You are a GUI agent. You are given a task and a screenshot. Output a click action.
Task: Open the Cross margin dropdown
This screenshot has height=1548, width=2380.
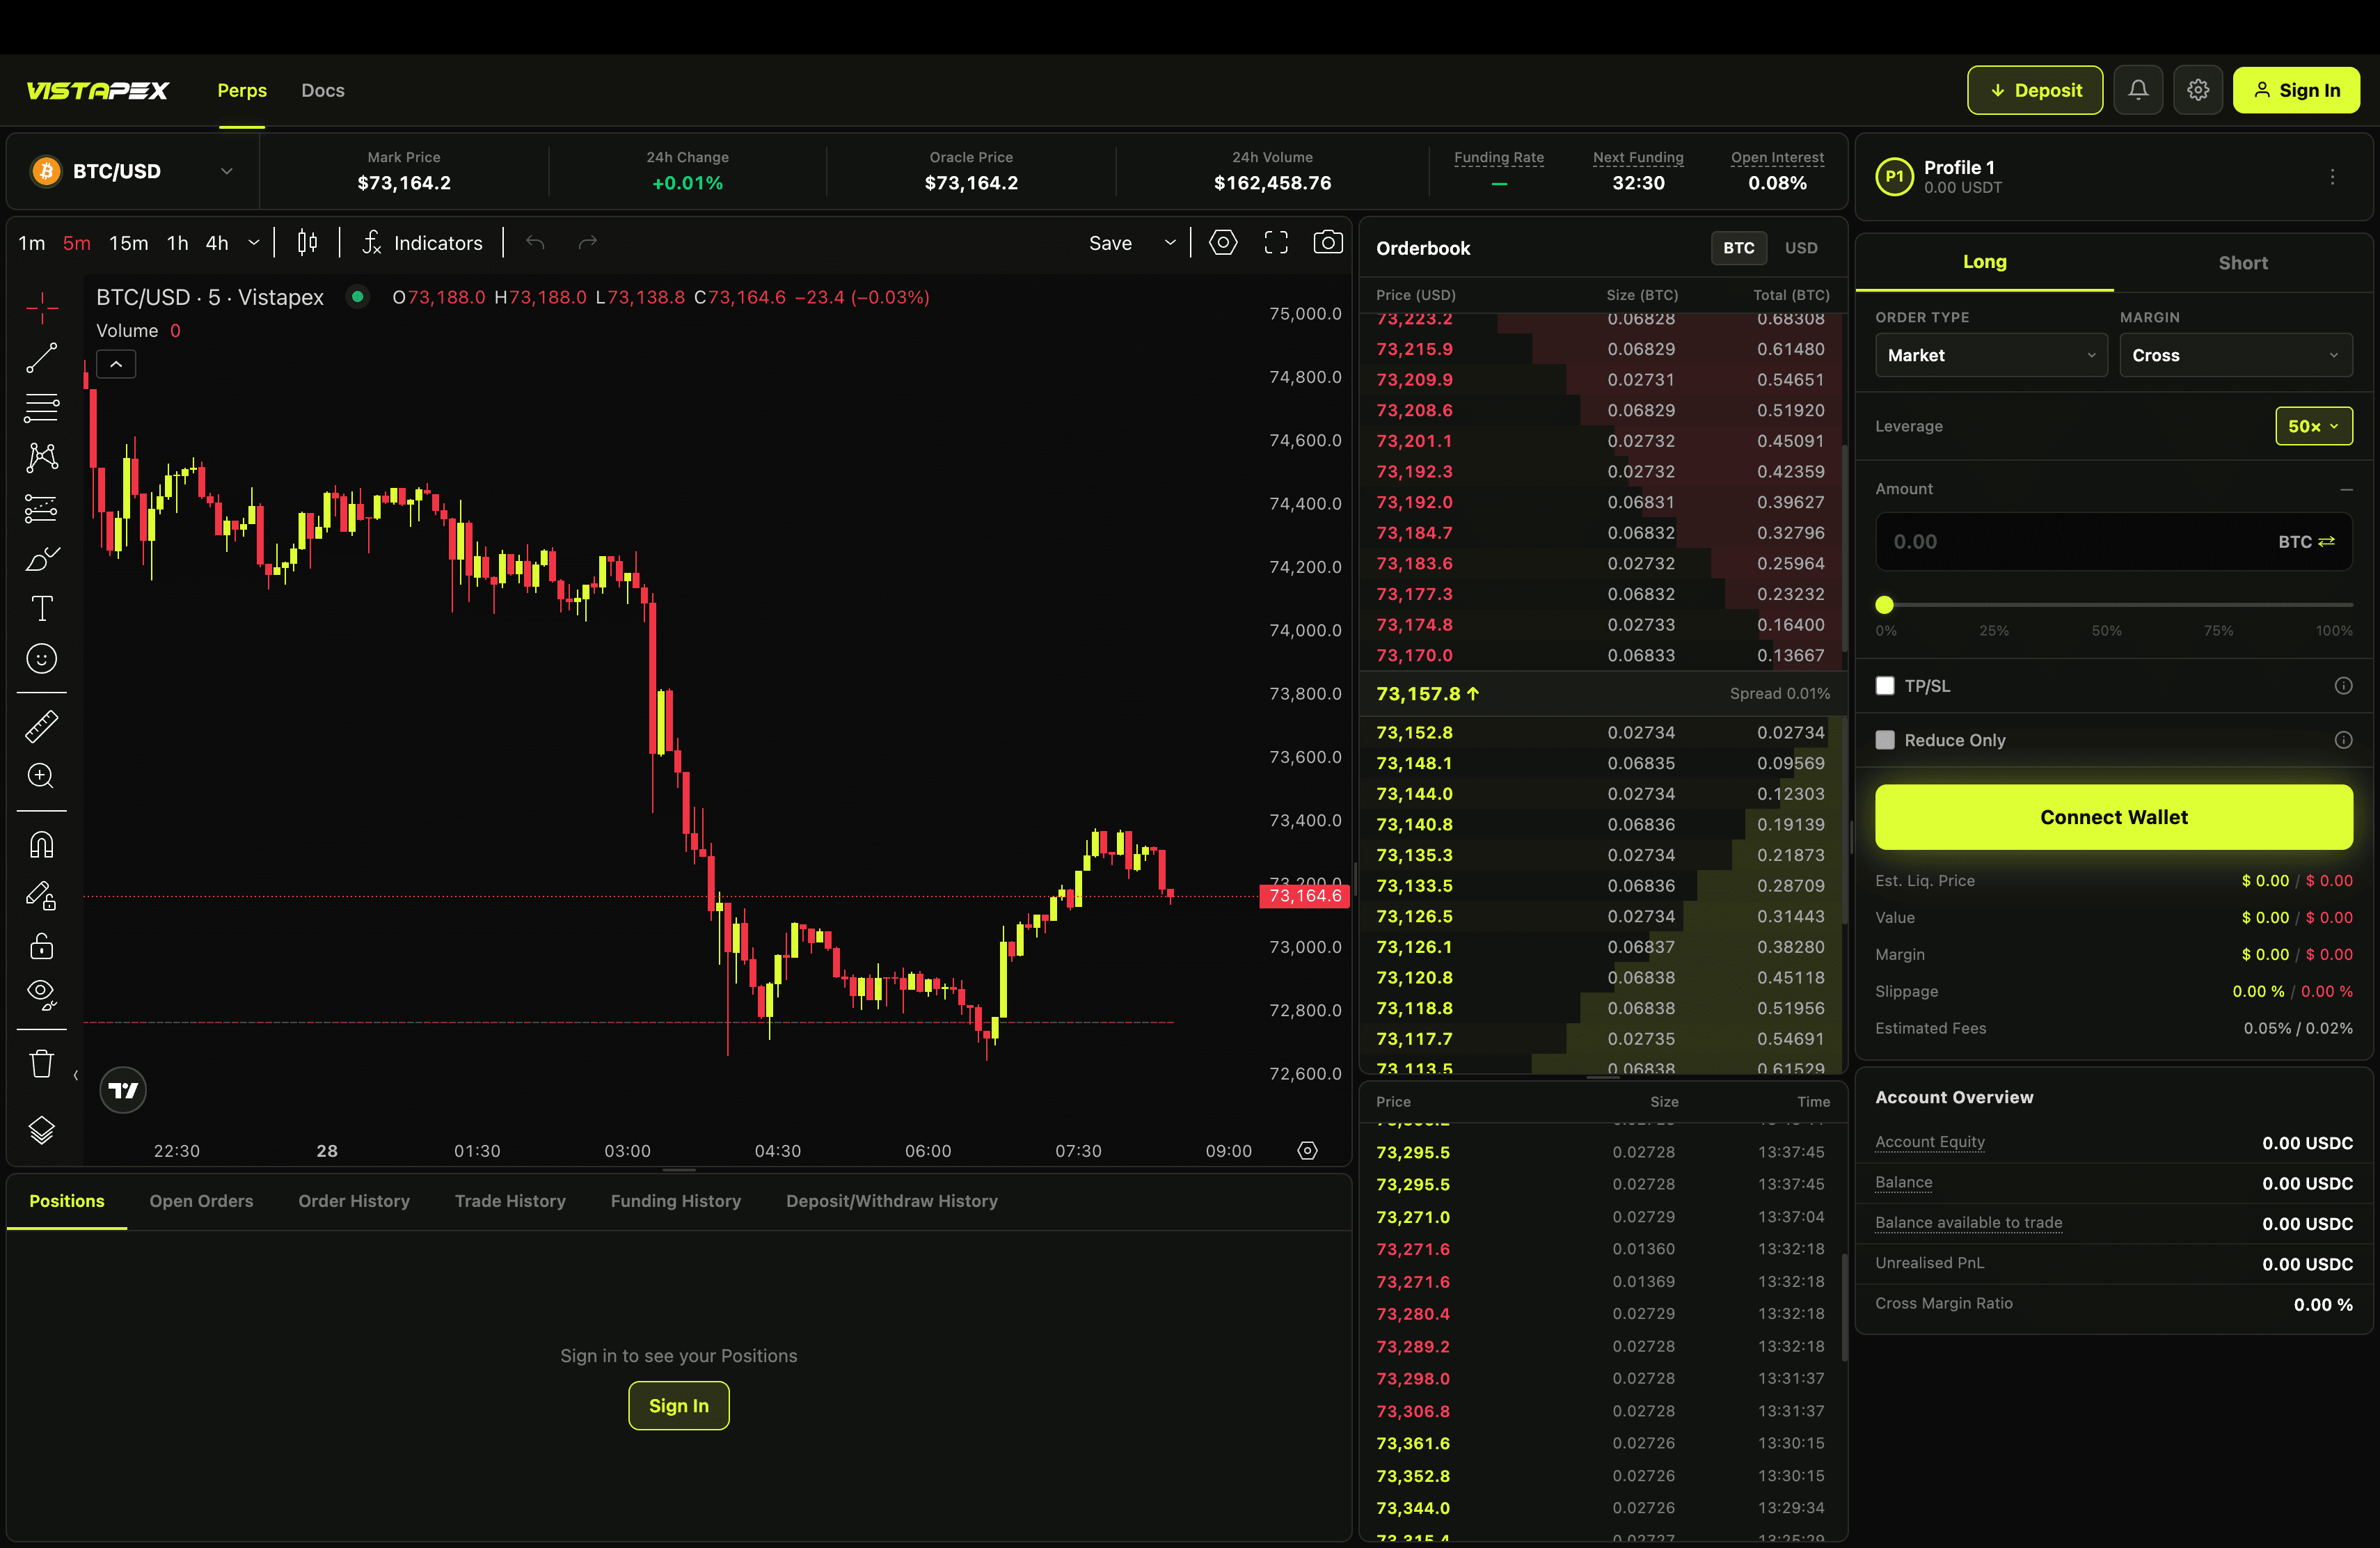[2236, 355]
